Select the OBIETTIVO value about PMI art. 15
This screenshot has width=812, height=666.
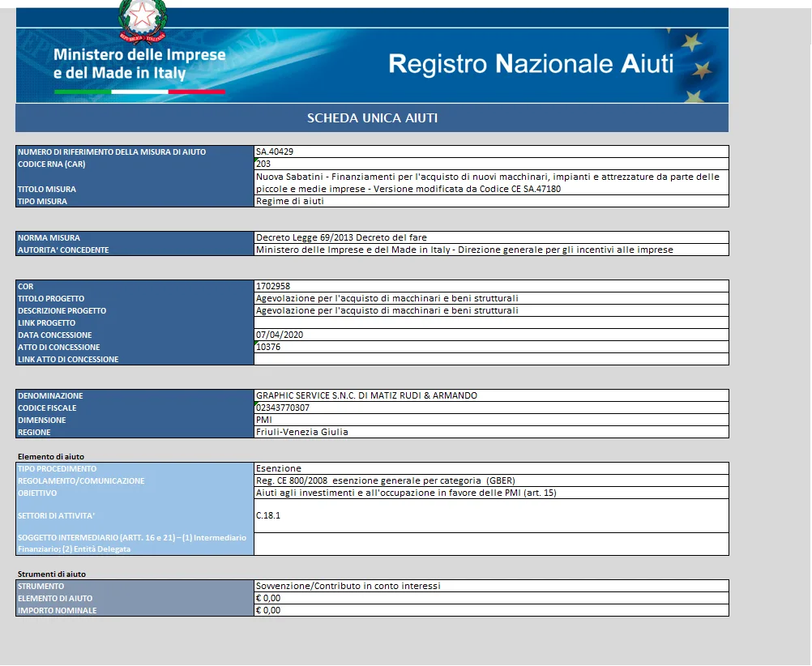491,493
